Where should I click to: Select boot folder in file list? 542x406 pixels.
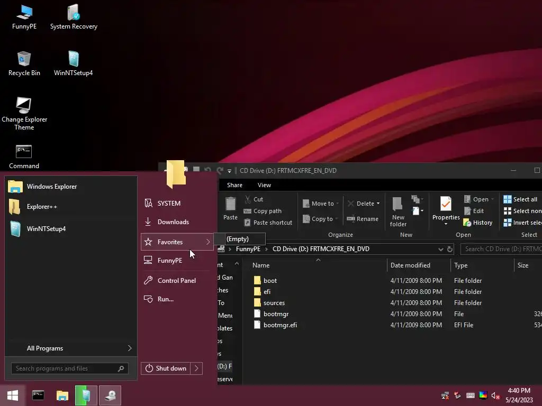click(266, 281)
